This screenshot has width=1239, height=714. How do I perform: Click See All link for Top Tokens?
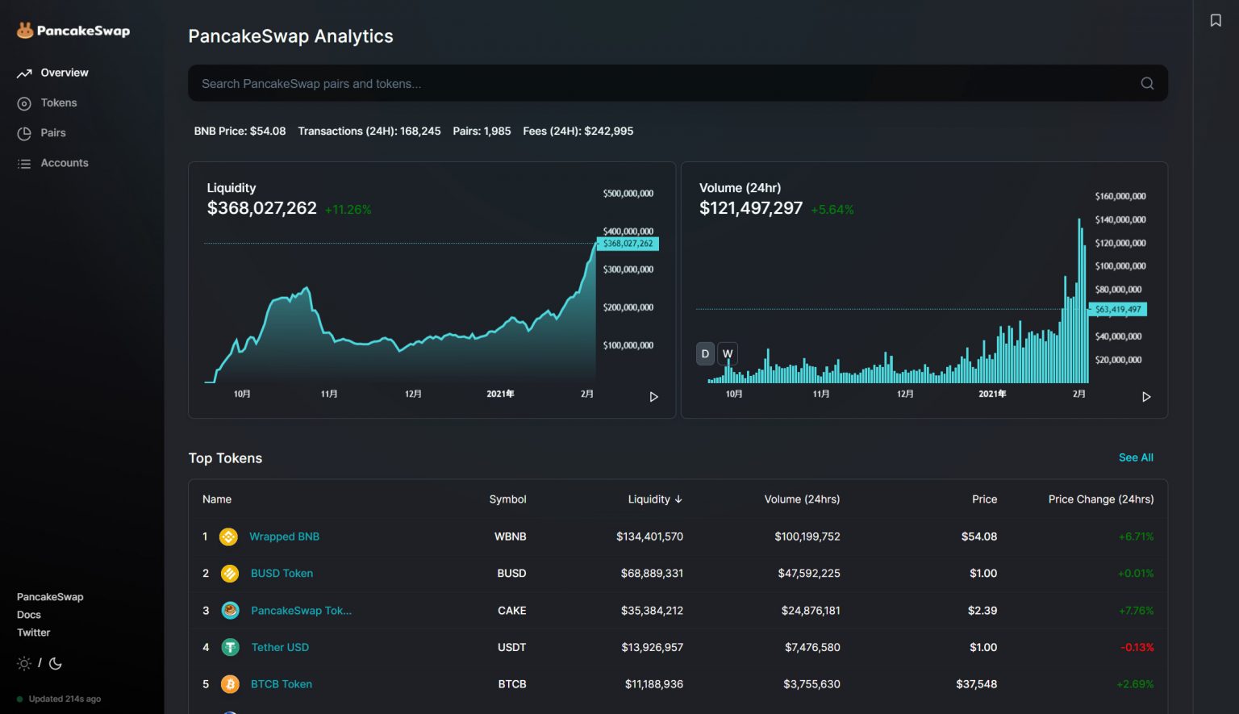[1135, 457]
